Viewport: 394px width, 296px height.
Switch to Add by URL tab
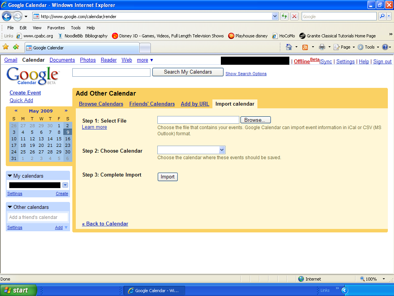(x=195, y=104)
